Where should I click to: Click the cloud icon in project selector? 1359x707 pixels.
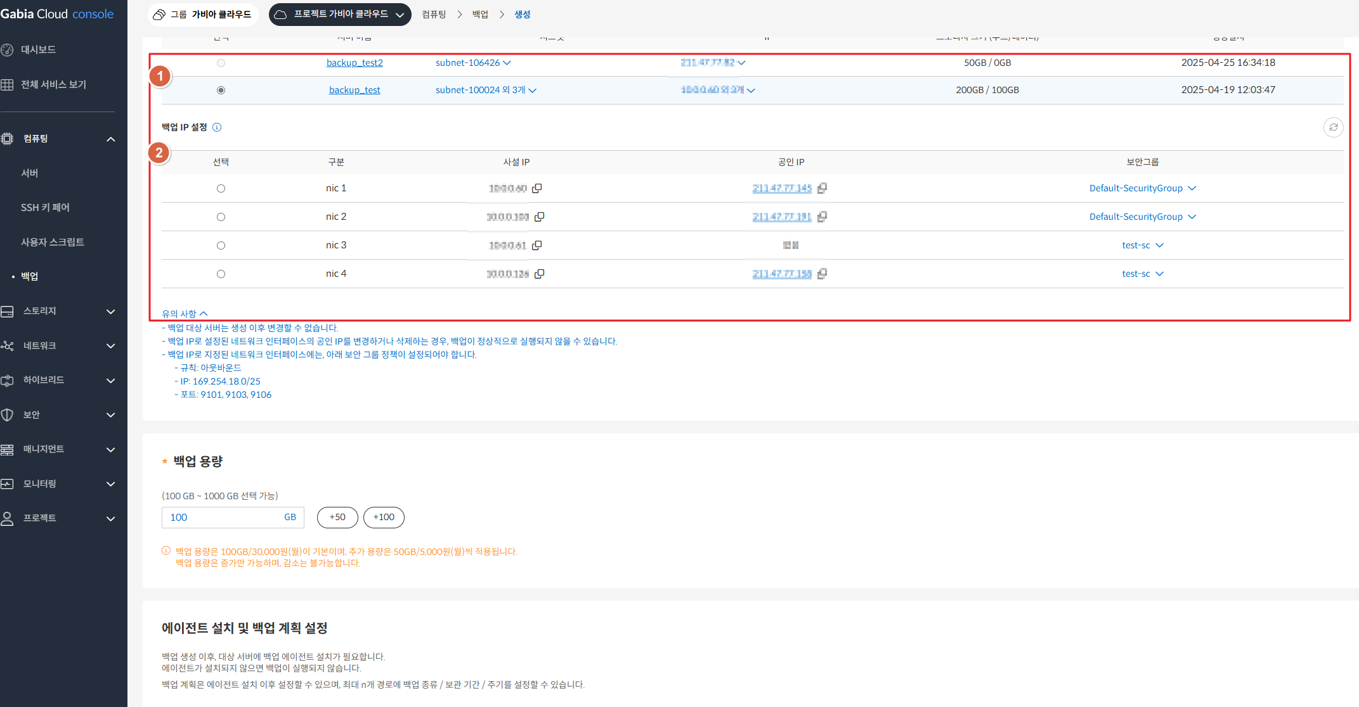(280, 14)
